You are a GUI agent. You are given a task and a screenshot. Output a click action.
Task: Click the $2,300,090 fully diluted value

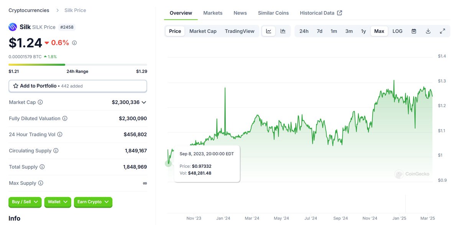click(133, 119)
